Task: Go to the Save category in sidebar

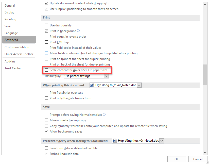Action: coord(19,26)
